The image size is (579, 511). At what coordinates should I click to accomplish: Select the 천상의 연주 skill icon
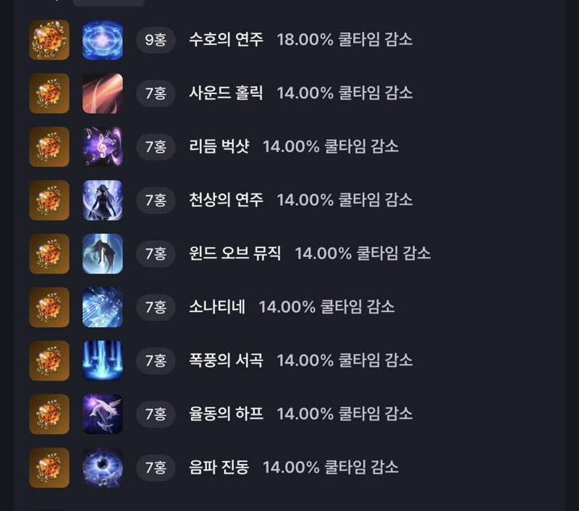(103, 200)
